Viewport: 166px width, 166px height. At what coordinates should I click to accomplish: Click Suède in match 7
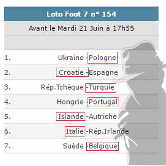tap(73, 146)
